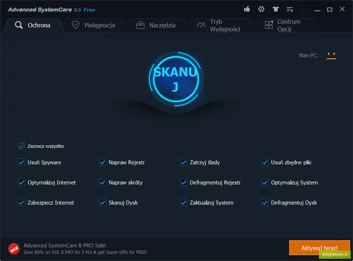The image size is (353, 261).
Task: Uncheck Defragmentuj Dysk
Action: click(x=265, y=203)
